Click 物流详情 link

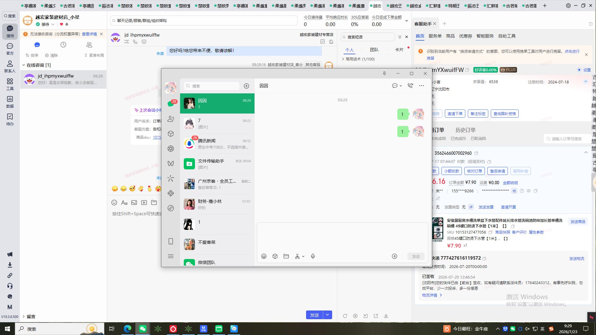tap(432, 295)
